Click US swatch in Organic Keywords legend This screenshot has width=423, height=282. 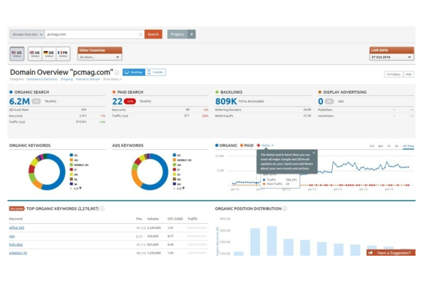[x=71, y=155]
